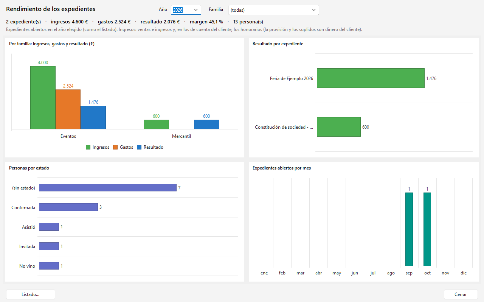
Task: Select the Eventos Ingresos bar labeled 4.000
Action: point(43,97)
